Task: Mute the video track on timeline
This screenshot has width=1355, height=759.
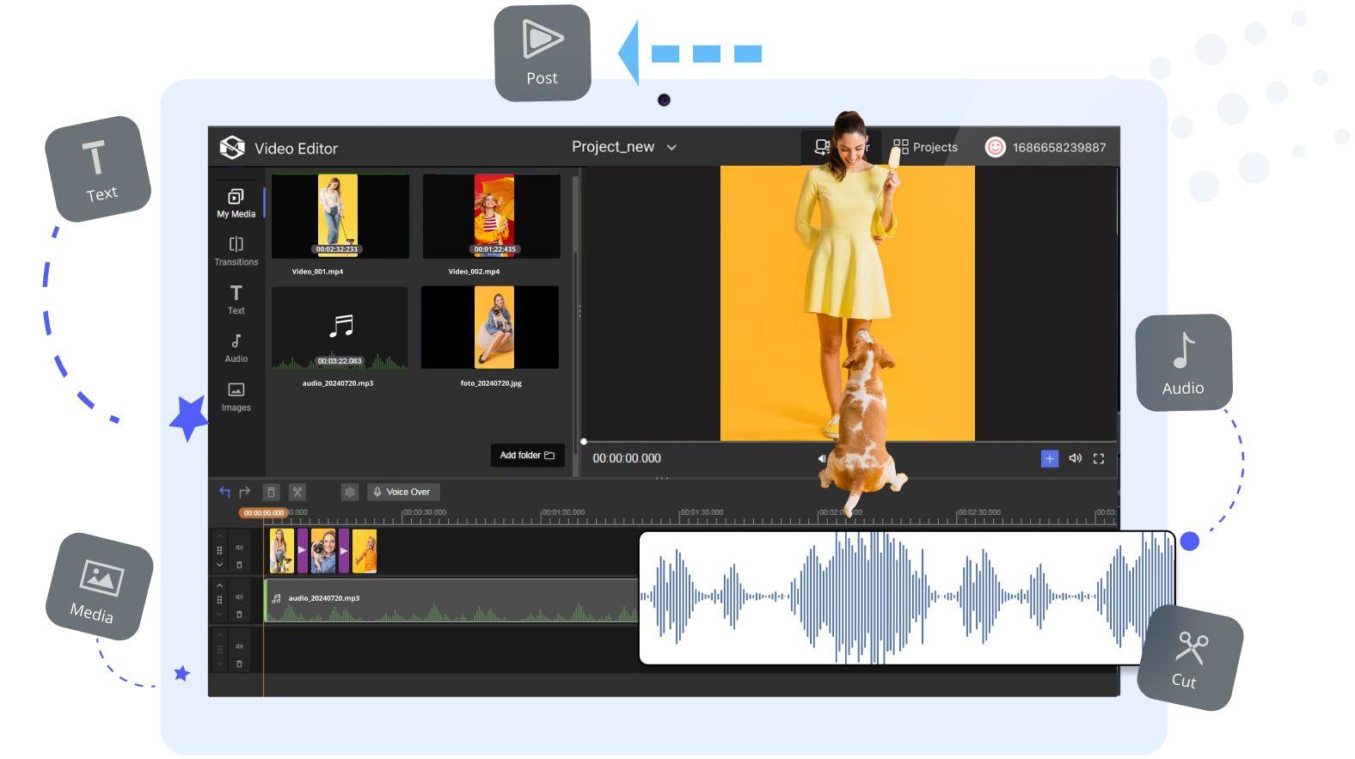Action: pyautogui.click(x=239, y=548)
